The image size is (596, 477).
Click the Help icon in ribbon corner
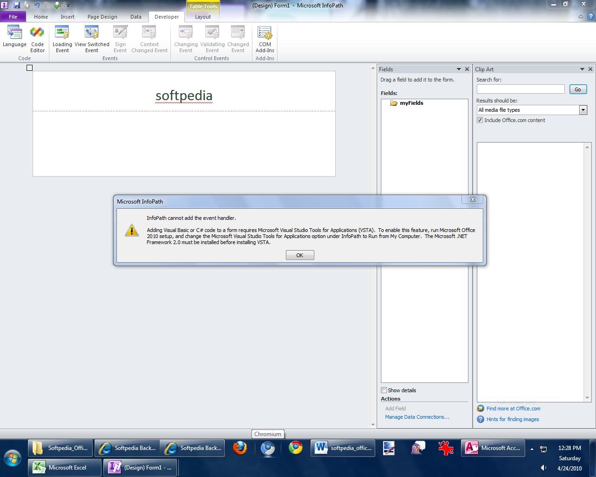(x=589, y=17)
